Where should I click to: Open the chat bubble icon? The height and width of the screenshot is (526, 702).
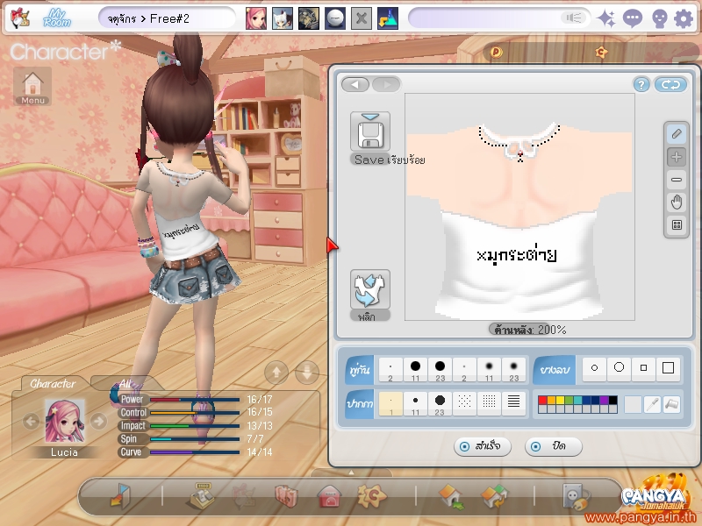click(632, 18)
